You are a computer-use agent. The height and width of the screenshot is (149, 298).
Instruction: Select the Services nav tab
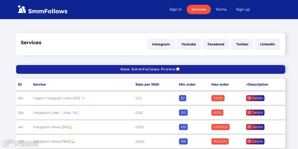199,9
